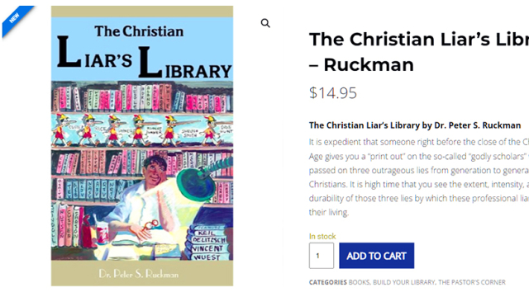Open the book cover product image

tap(142, 146)
